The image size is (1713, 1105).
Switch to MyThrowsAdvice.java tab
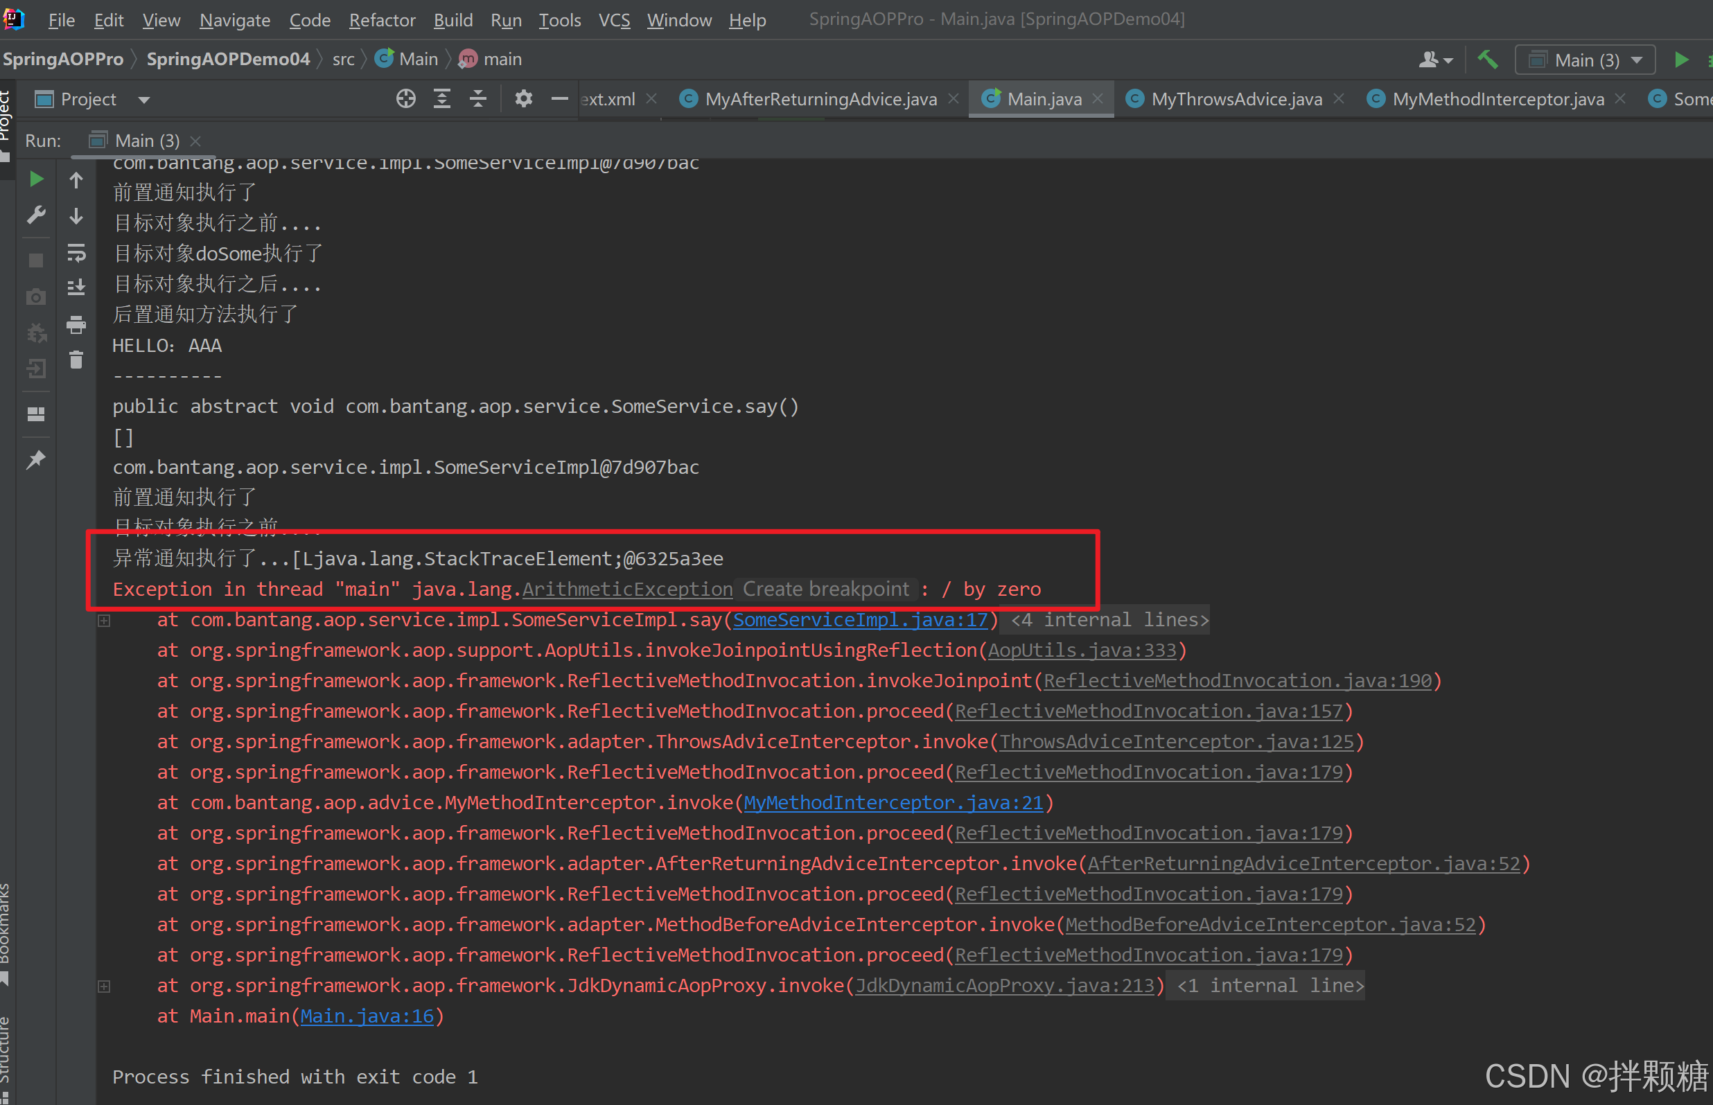[x=1236, y=99]
